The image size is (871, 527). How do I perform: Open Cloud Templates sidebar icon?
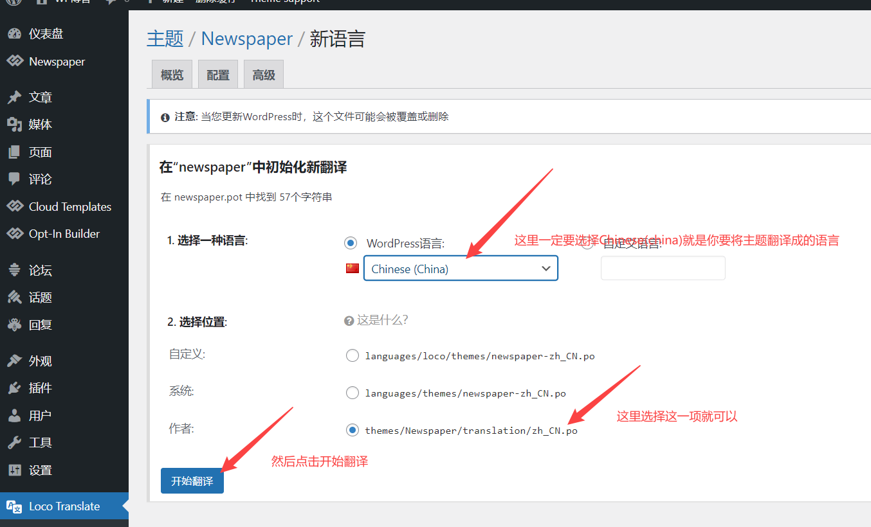click(14, 207)
